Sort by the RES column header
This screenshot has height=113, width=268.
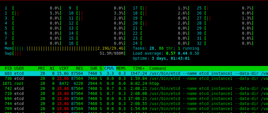pos(79,69)
